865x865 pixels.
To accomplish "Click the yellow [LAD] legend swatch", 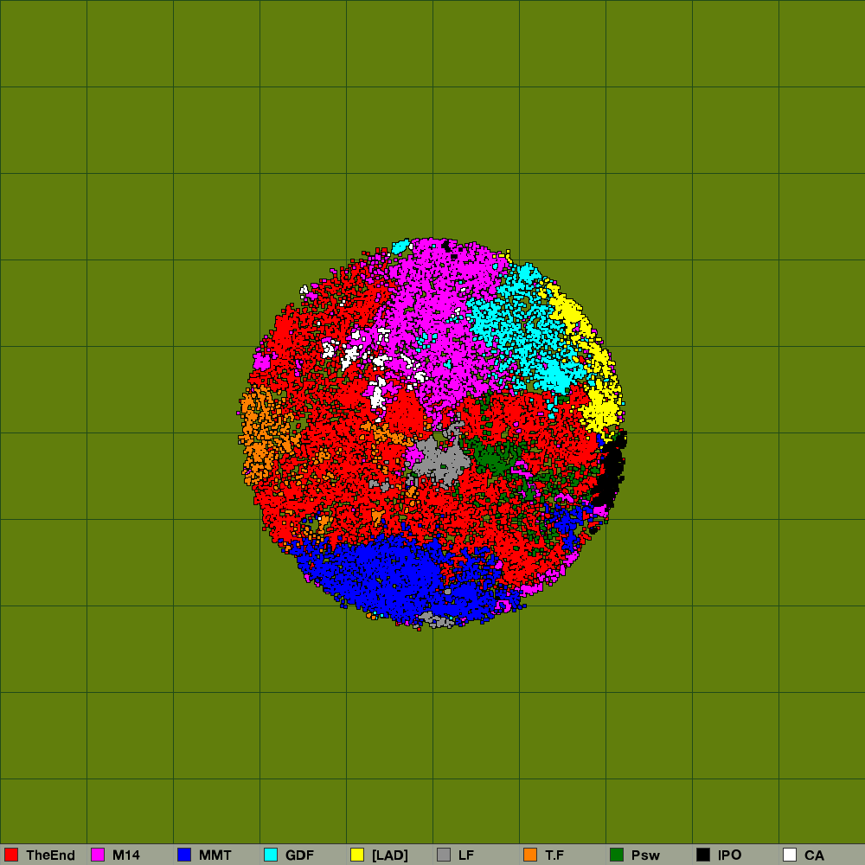I will (357, 855).
